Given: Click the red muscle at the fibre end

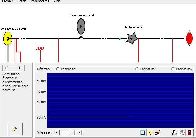Looking at the screenshot, I should (189, 38).
